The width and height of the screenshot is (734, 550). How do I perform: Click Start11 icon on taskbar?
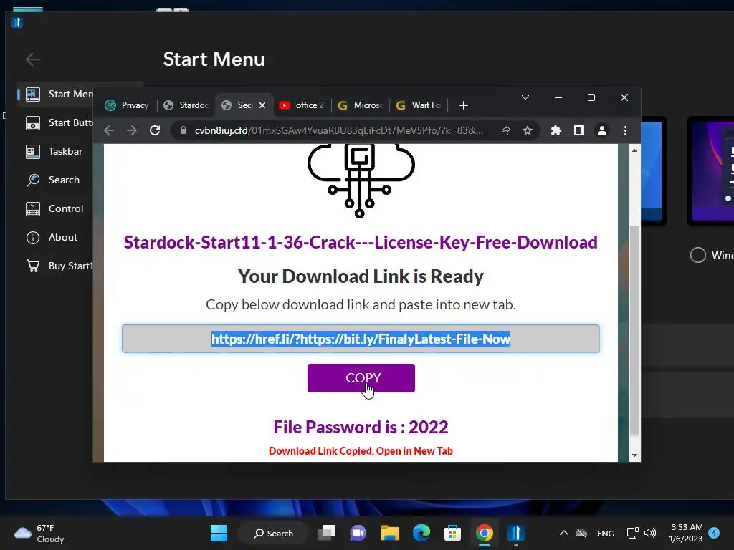(516, 533)
